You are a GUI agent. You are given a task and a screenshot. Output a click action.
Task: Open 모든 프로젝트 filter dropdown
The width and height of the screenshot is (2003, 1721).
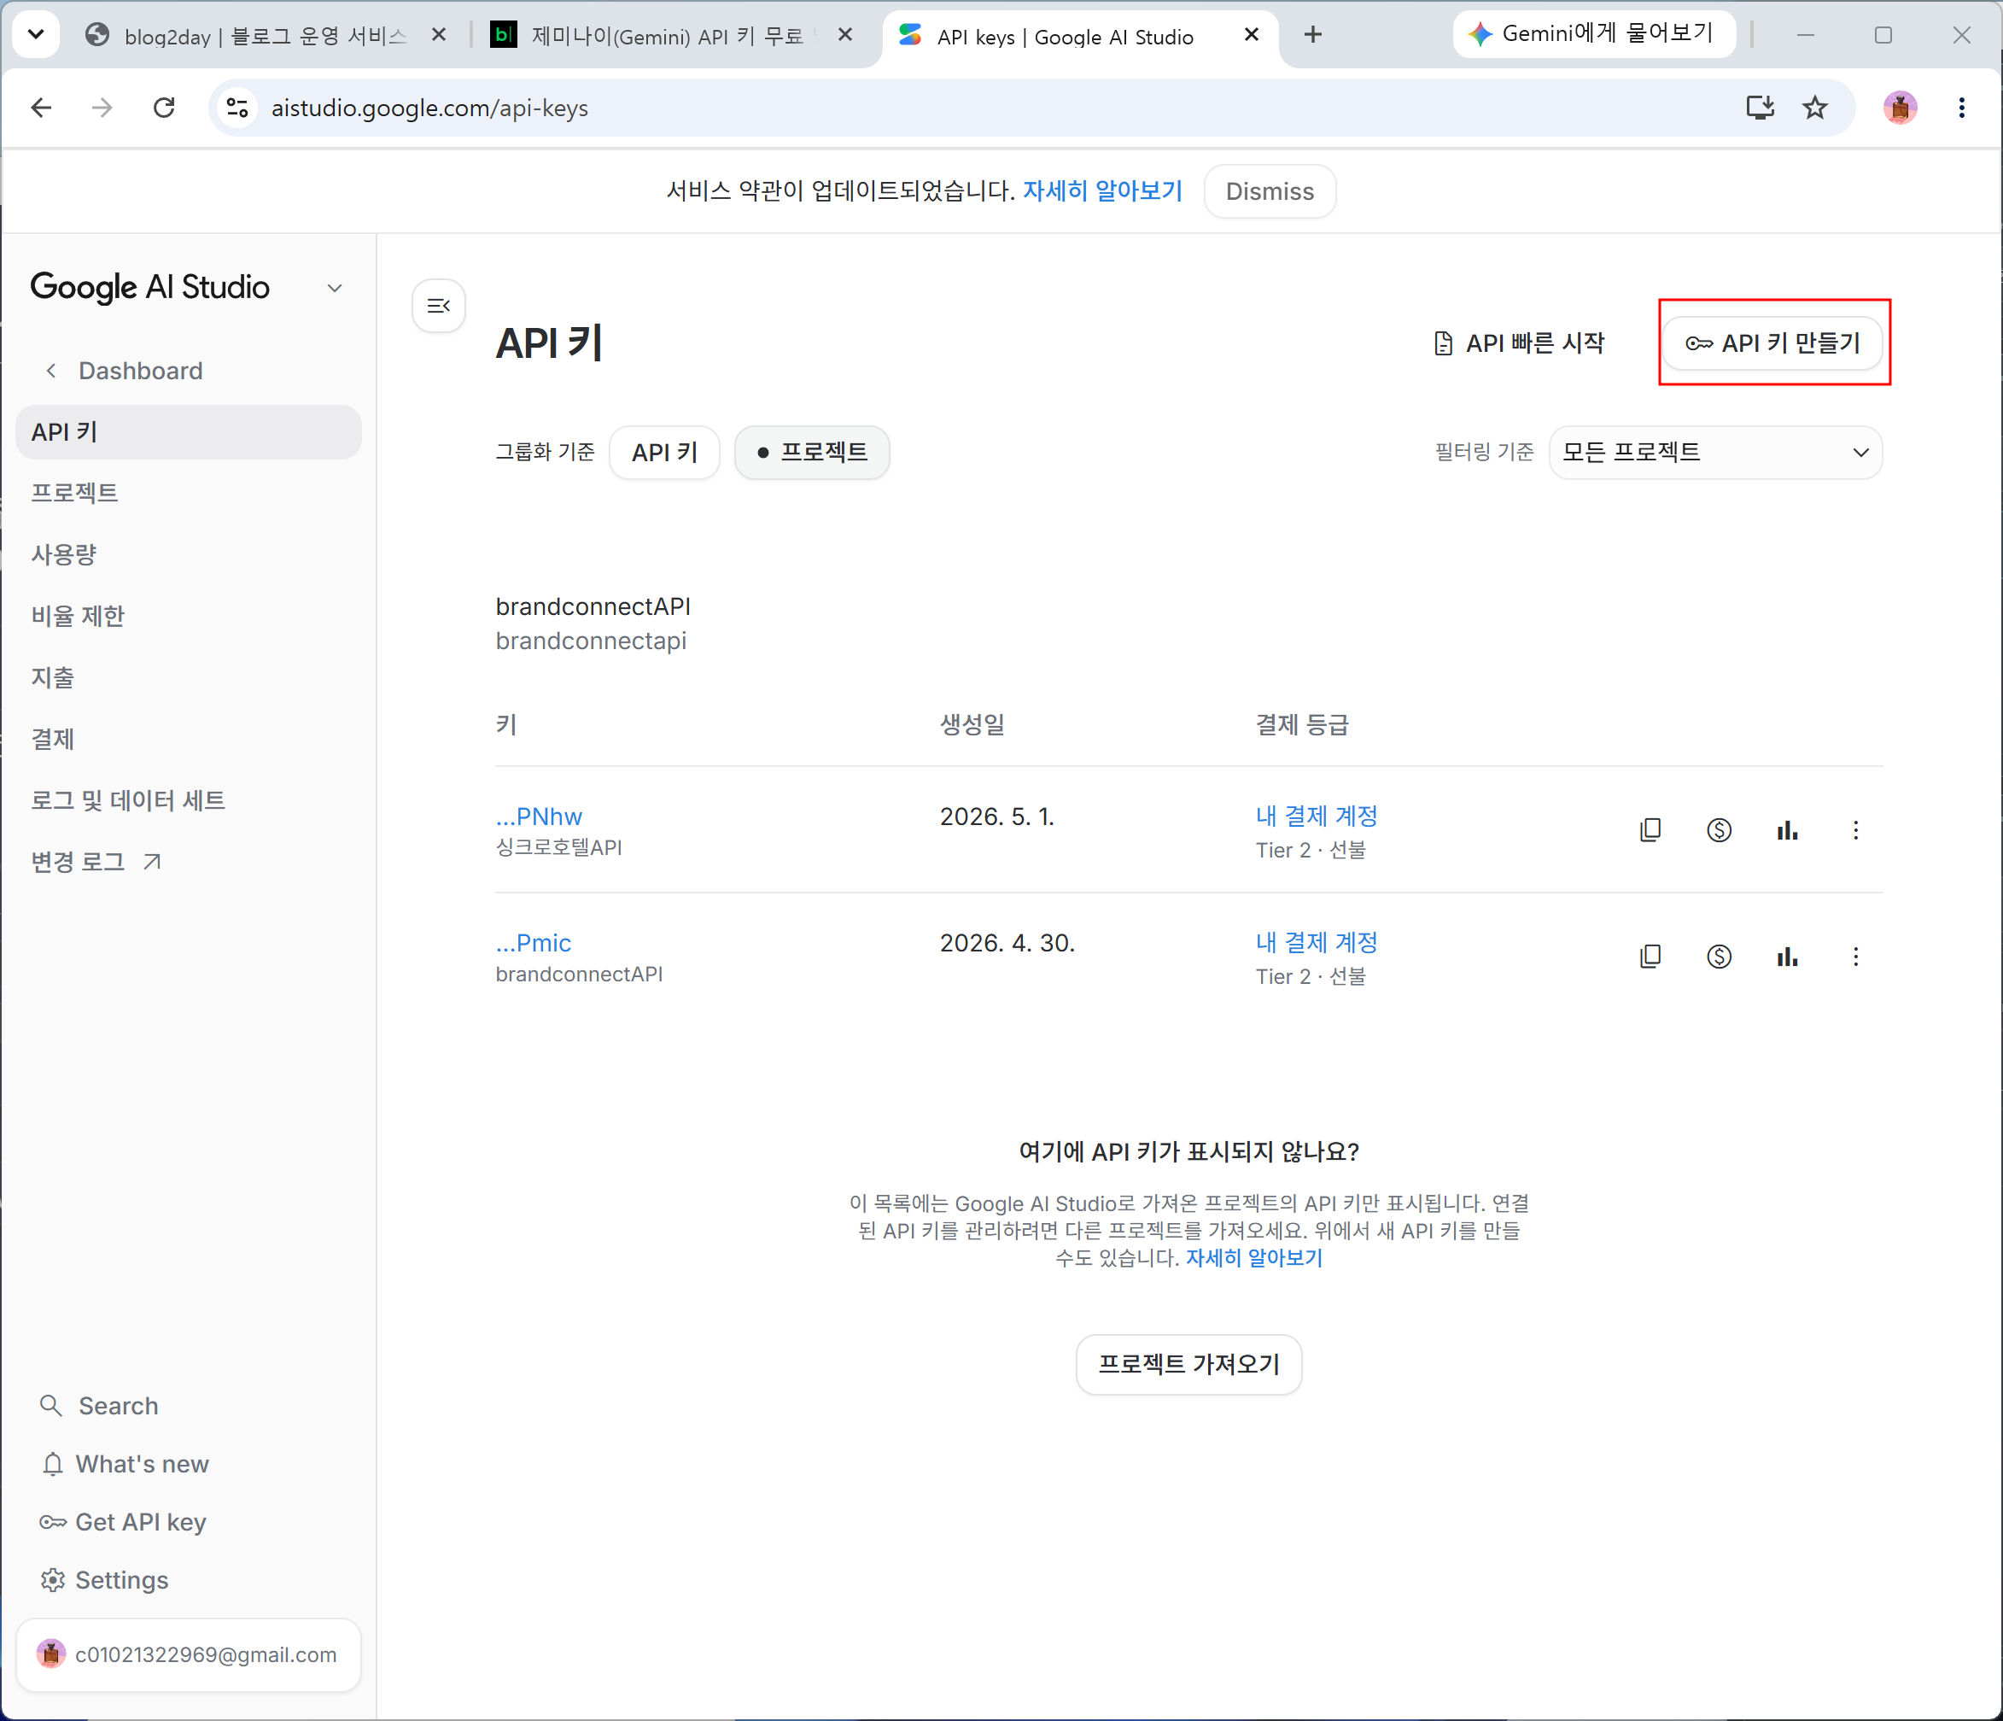[1715, 452]
